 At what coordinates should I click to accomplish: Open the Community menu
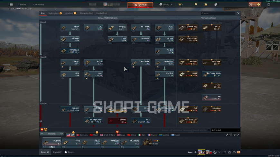pos(39,4)
